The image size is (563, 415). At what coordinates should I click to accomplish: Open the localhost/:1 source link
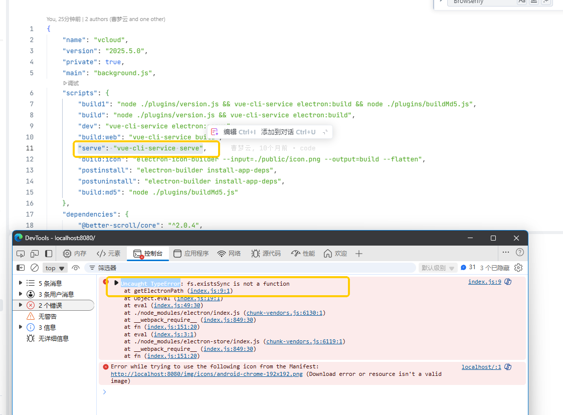coord(481,367)
